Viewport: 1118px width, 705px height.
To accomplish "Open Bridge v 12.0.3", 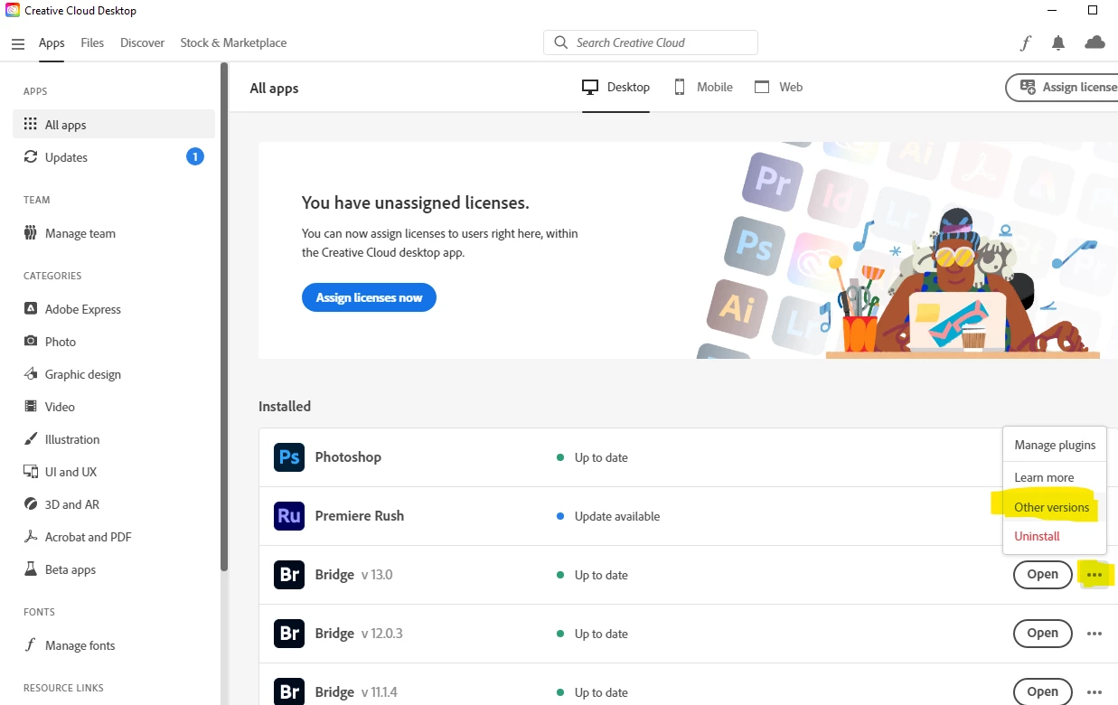I will pyautogui.click(x=1042, y=634).
